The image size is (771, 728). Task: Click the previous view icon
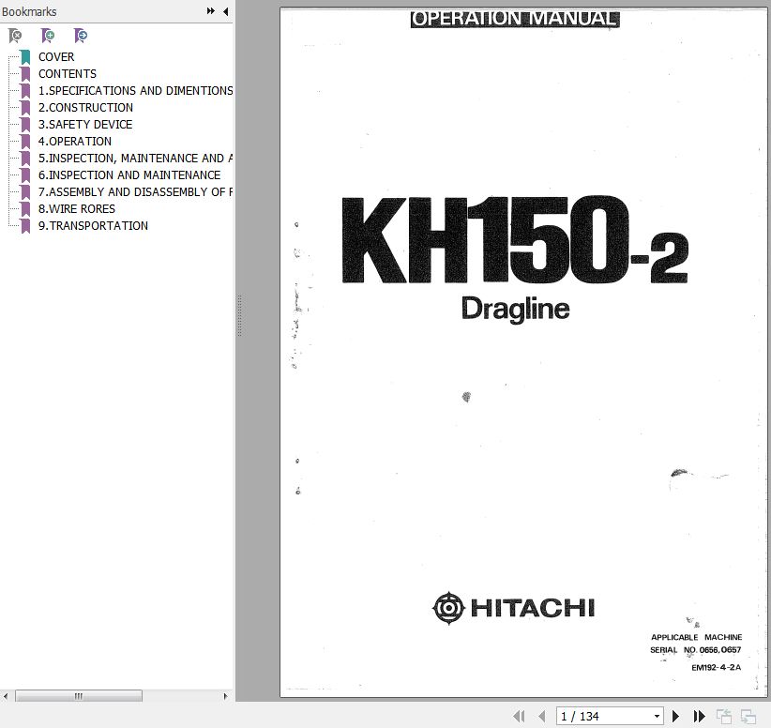pyautogui.click(x=724, y=716)
